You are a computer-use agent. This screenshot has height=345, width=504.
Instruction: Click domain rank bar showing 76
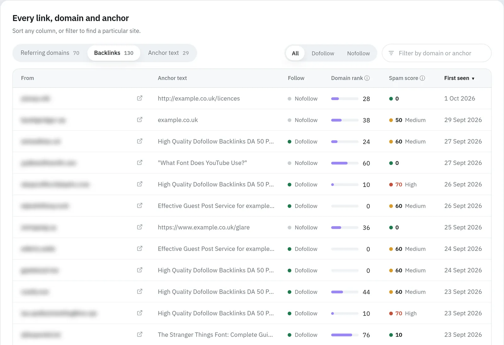345,335
